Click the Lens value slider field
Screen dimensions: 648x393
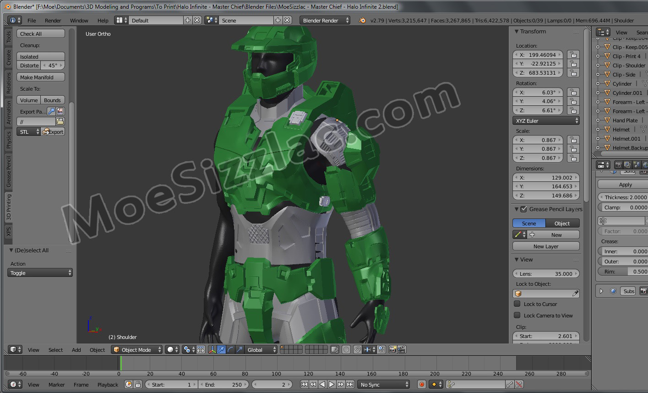pos(545,273)
